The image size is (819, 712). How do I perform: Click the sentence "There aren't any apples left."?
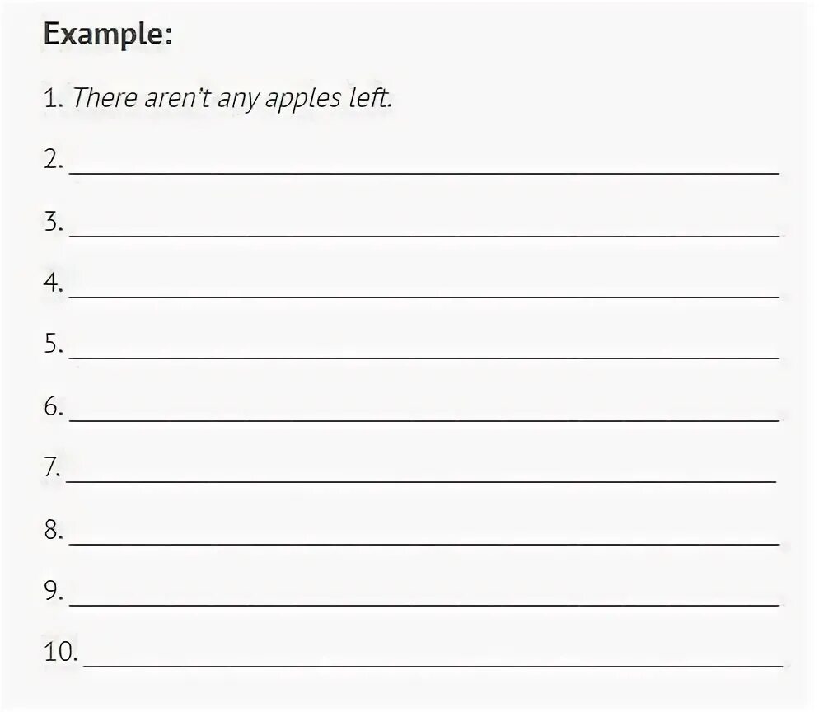coord(232,100)
